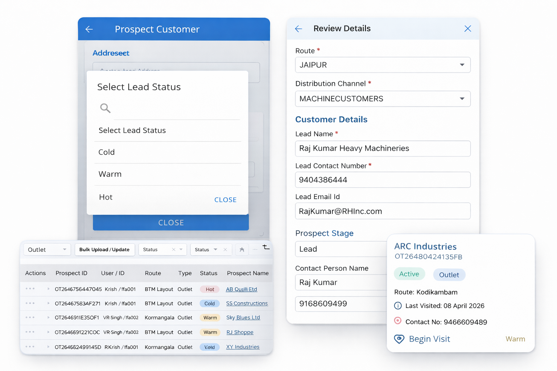Expand the AB row with Hot status

point(48,289)
